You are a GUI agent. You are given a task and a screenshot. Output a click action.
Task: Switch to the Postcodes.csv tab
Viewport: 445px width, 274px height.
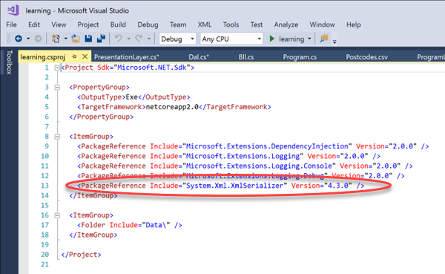366,57
